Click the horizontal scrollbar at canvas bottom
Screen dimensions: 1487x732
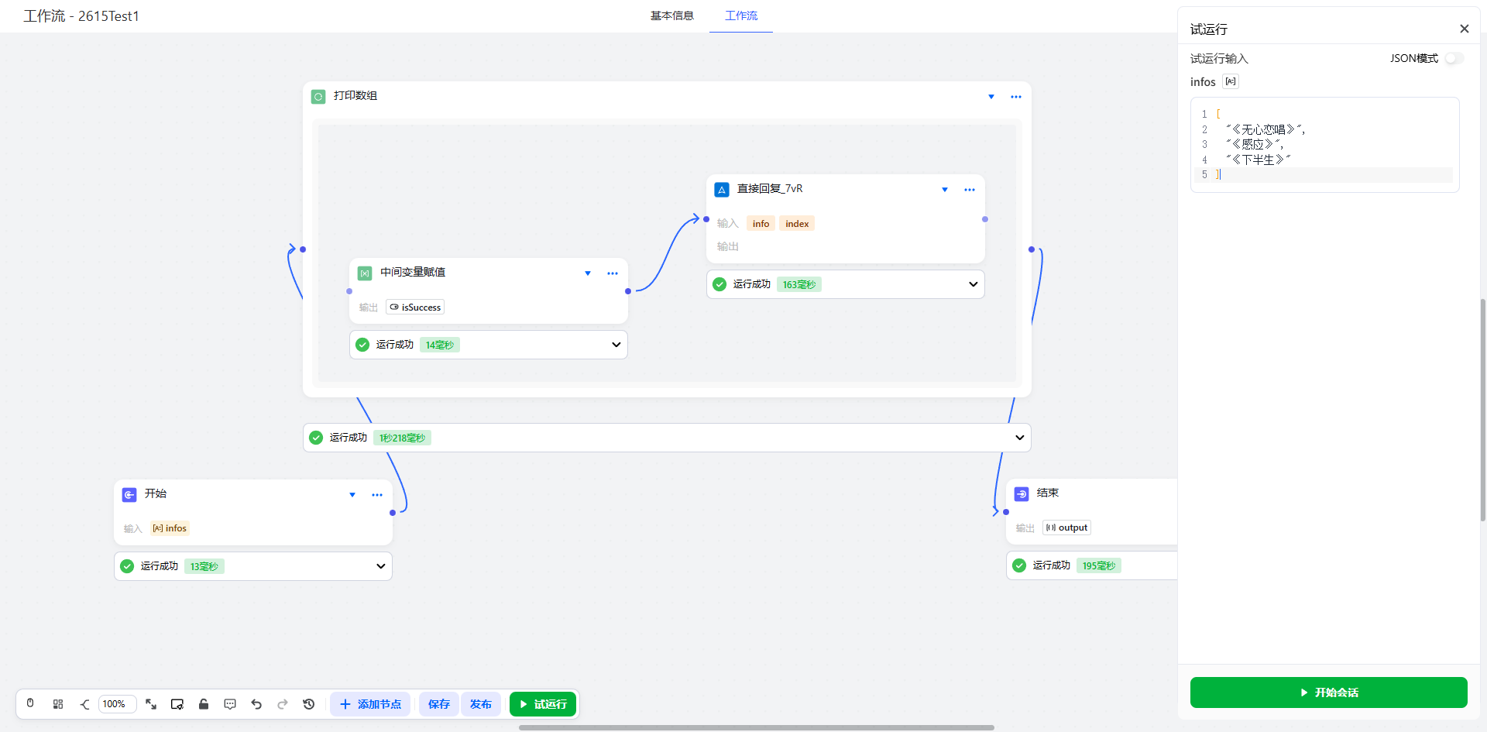click(756, 727)
